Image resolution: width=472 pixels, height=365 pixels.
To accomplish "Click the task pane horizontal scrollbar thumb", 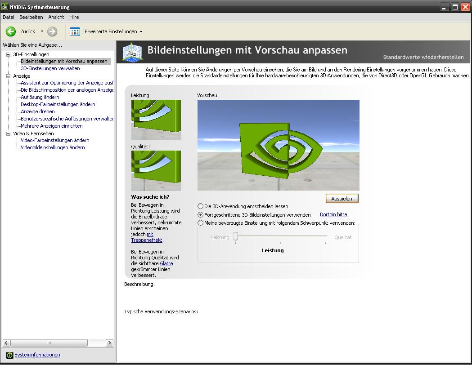I will pos(49,343).
